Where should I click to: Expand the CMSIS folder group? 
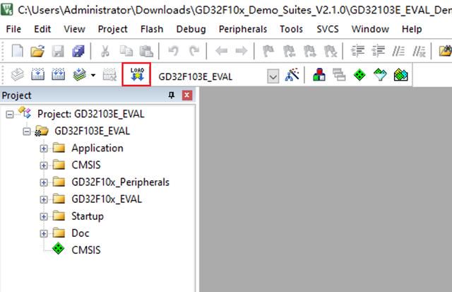pyautogui.click(x=44, y=165)
